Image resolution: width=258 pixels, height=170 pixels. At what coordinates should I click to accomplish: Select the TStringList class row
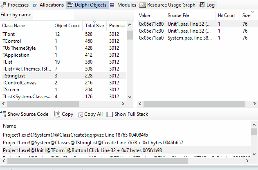16,76
